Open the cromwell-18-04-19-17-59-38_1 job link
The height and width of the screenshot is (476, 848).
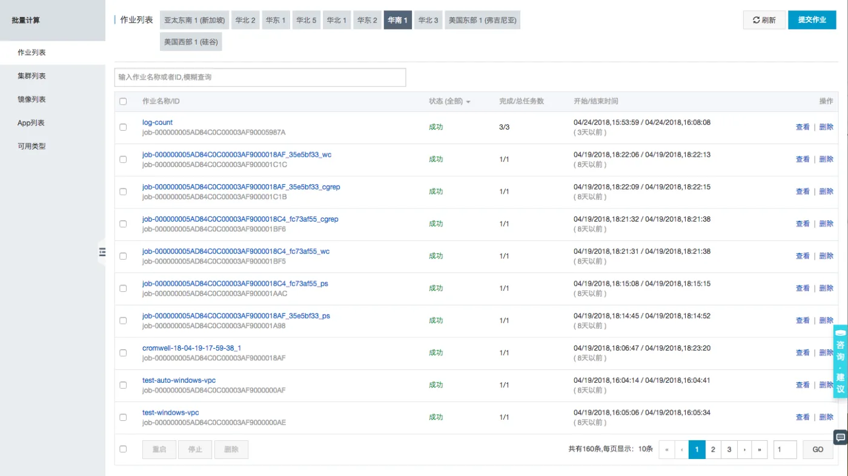tap(191, 348)
